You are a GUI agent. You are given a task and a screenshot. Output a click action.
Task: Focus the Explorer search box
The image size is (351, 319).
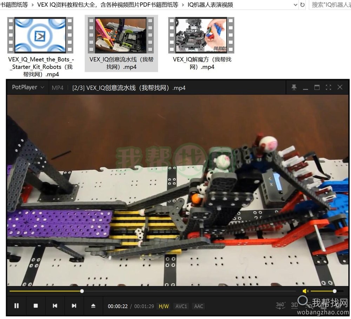point(330,5)
